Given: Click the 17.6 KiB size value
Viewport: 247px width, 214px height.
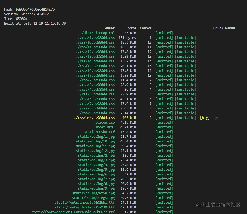Looking at the screenshot, I should pyautogui.click(x=128, y=104).
